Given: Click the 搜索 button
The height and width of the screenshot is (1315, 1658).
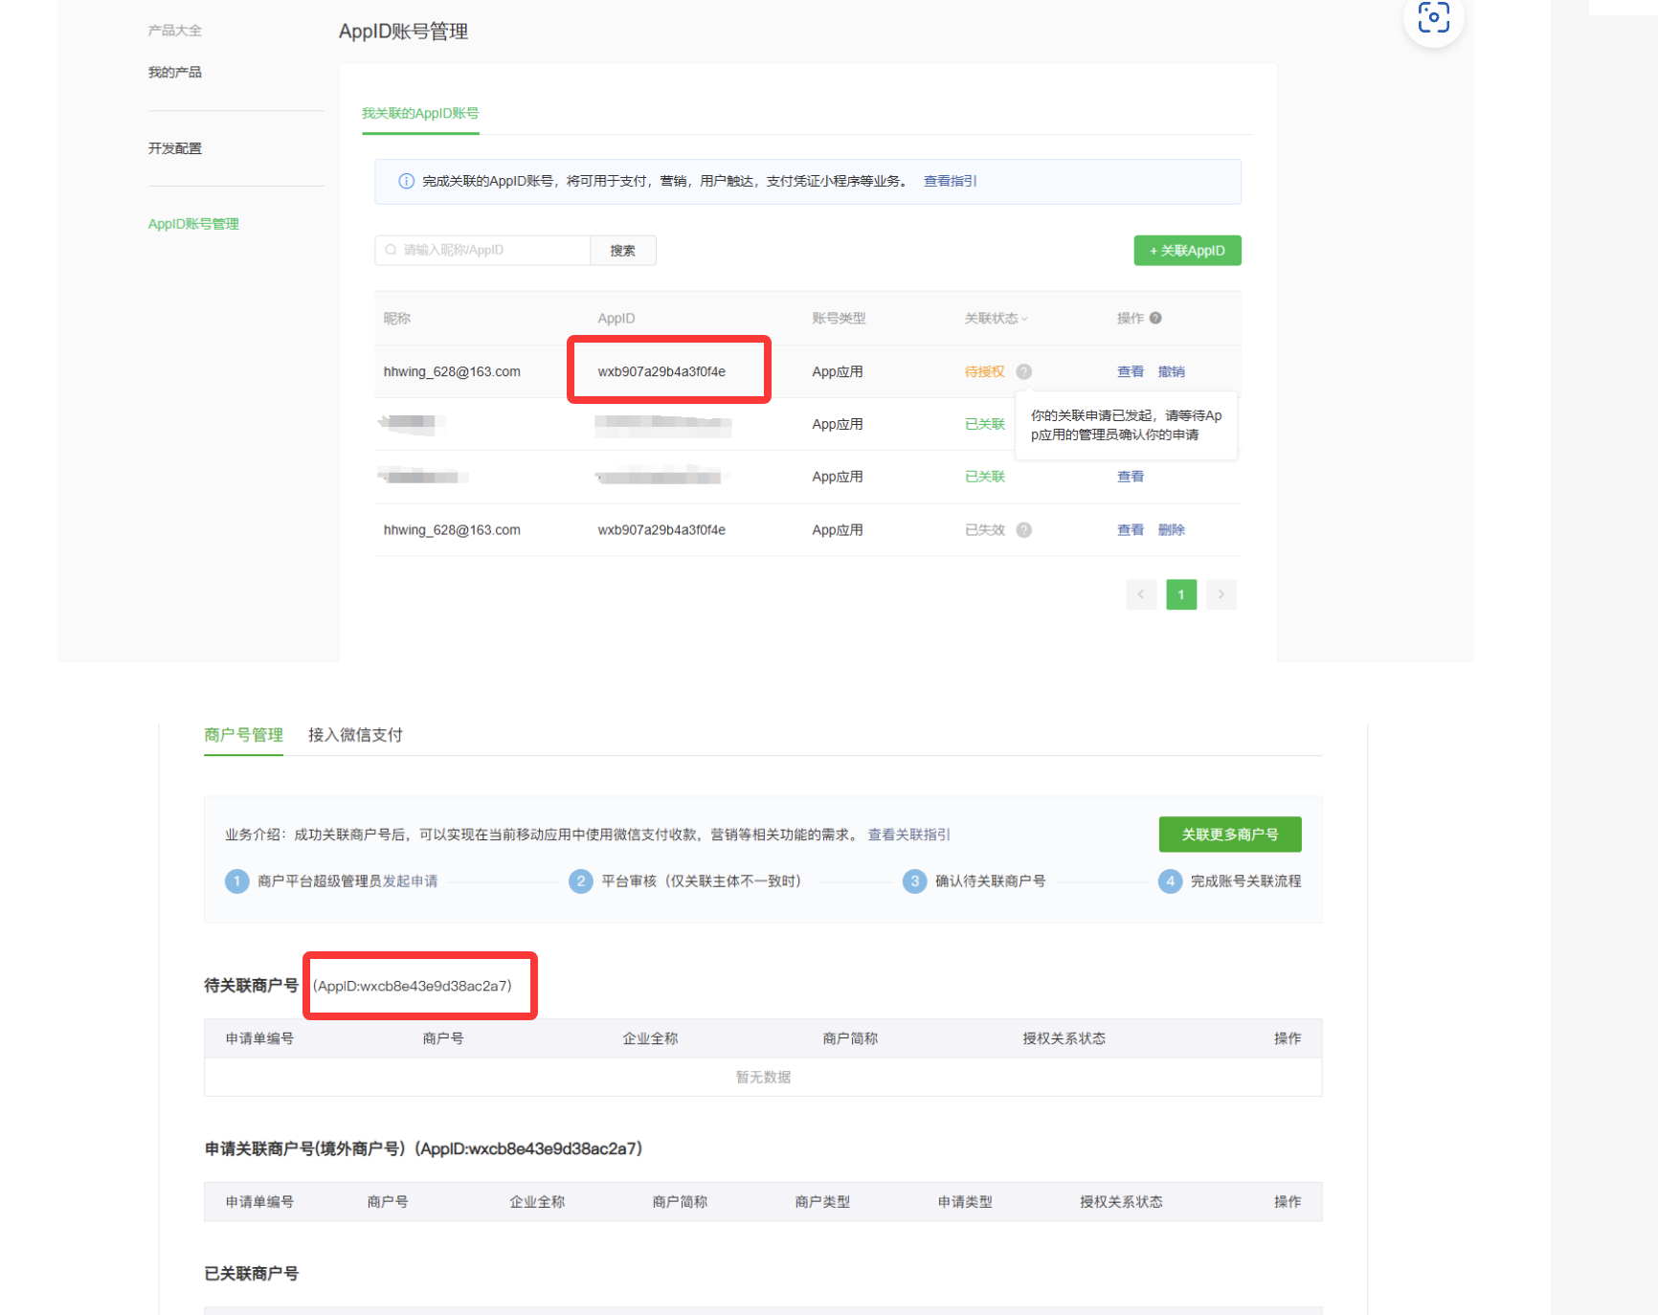Looking at the screenshot, I should (623, 251).
